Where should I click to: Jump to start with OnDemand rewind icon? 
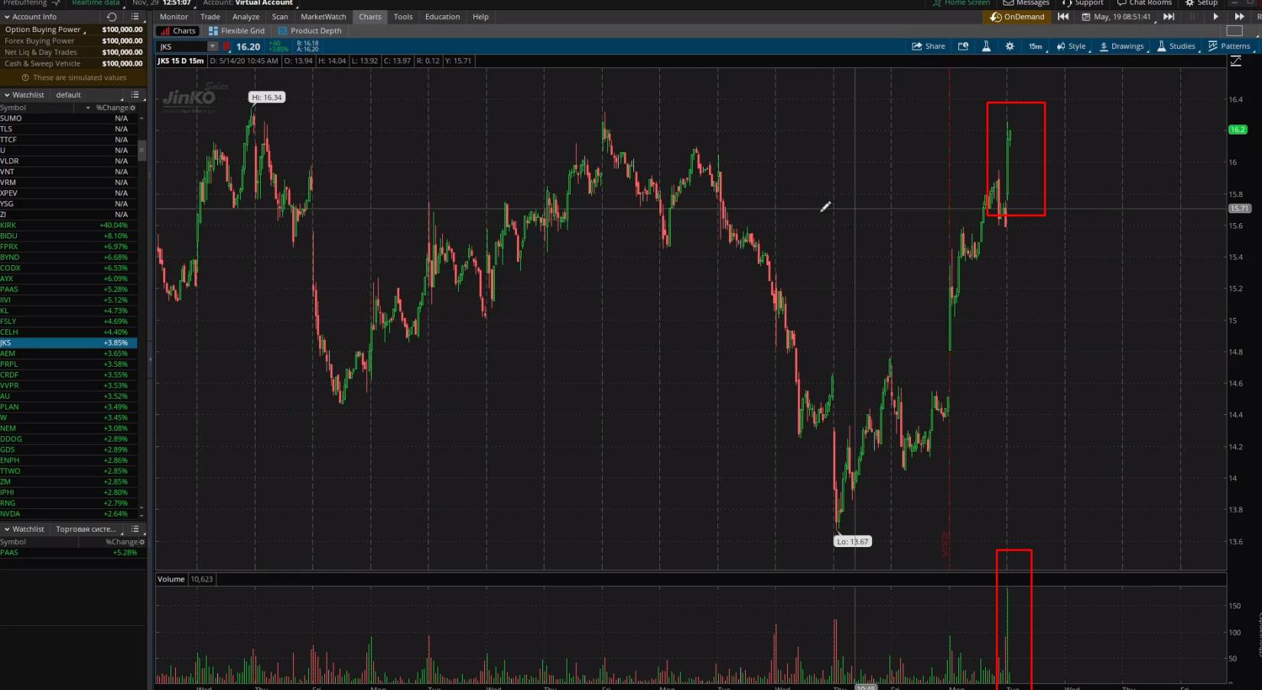click(1063, 17)
